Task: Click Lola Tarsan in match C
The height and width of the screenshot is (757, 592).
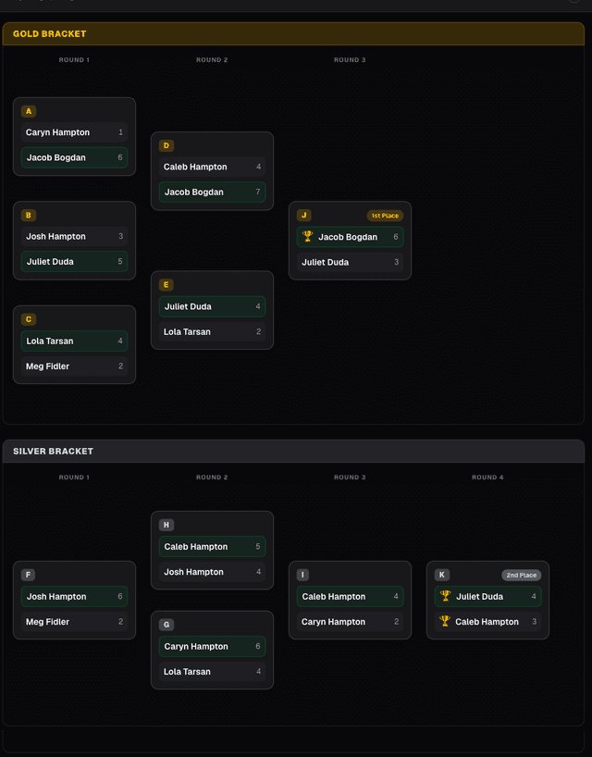Action: tap(74, 341)
